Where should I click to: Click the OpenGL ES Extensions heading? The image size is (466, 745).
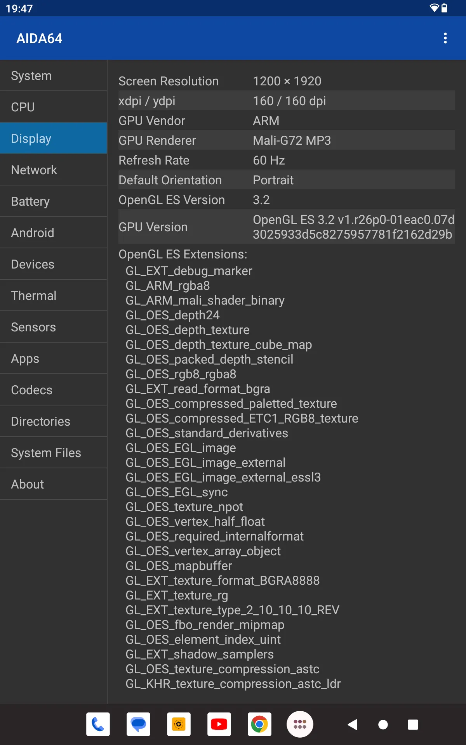[x=183, y=254]
